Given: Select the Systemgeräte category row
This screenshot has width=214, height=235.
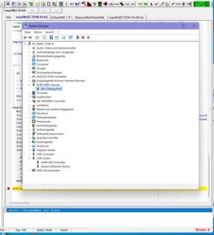Looking at the screenshot, I should [44, 142].
